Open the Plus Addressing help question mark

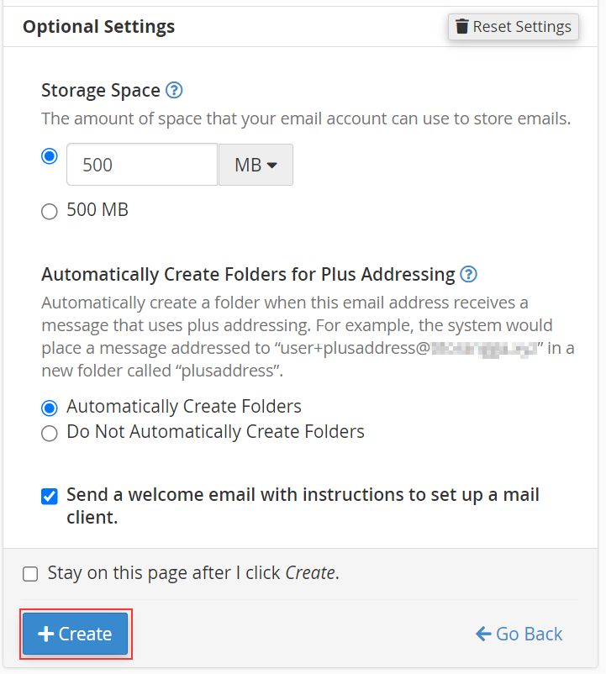click(469, 274)
